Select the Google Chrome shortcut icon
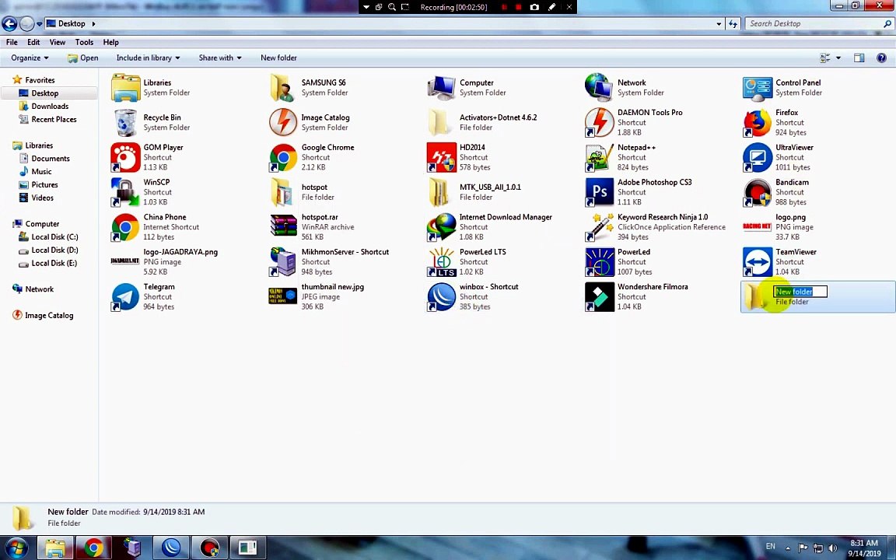The width and height of the screenshot is (896, 560). 283,157
